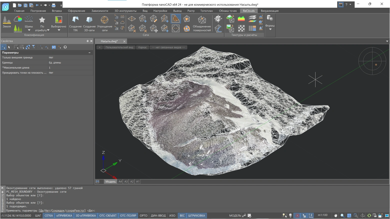The height and width of the screenshot is (219, 390).
Task: Open the Формы dropdown
Action: (270, 29)
